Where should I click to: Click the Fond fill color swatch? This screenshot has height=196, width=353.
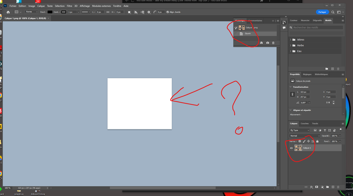pyautogui.click(x=50, y=12)
